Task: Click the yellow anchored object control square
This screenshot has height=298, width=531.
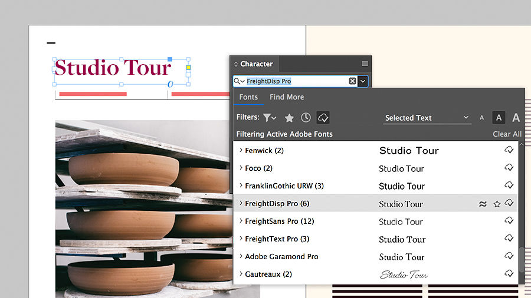Action: [189, 68]
